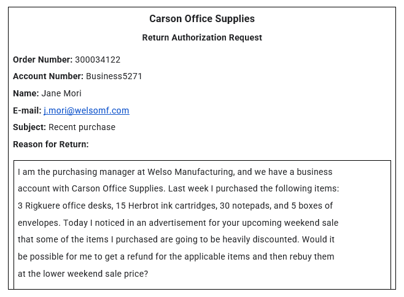
Task: Click the name value Jane Mori
Action: (x=61, y=93)
